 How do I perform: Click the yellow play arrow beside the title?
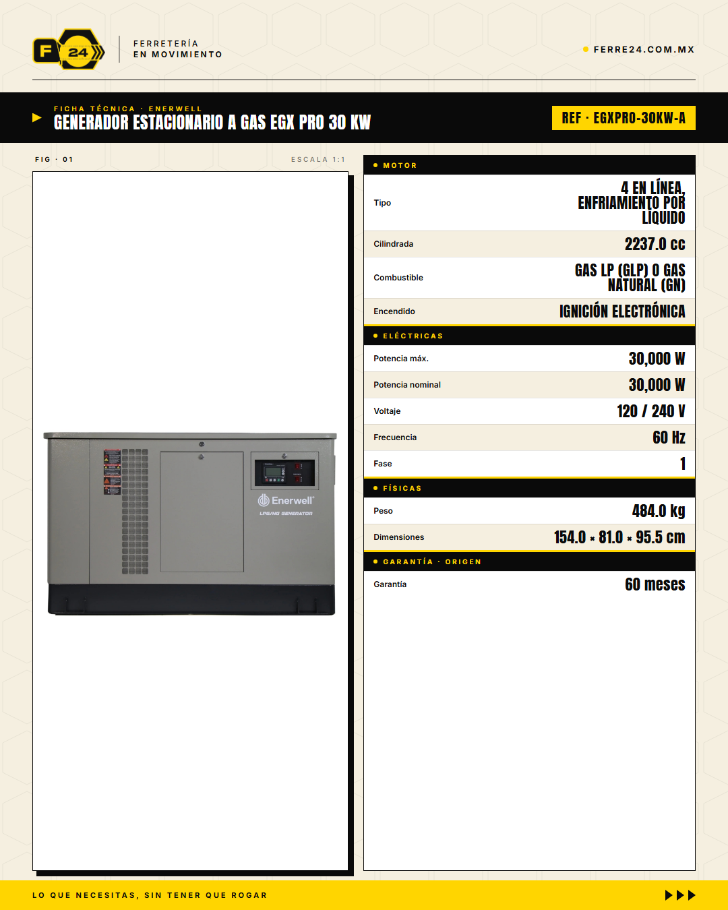[37, 118]
